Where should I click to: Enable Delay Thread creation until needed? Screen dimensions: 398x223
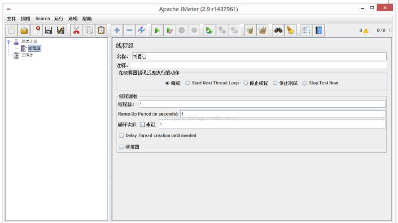122,136
